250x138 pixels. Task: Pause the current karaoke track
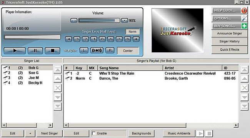pos(35,51)
